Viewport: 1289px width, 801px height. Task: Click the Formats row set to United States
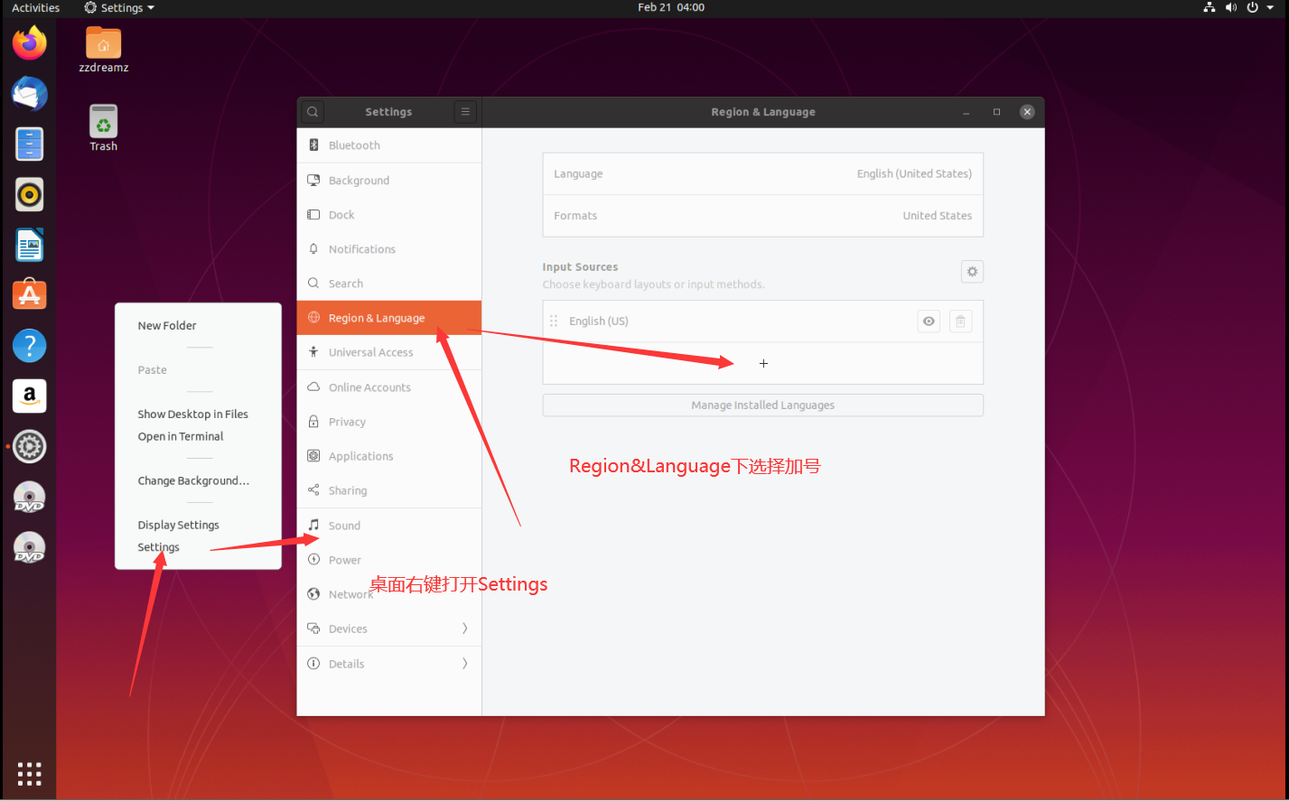tap(763, 216)
